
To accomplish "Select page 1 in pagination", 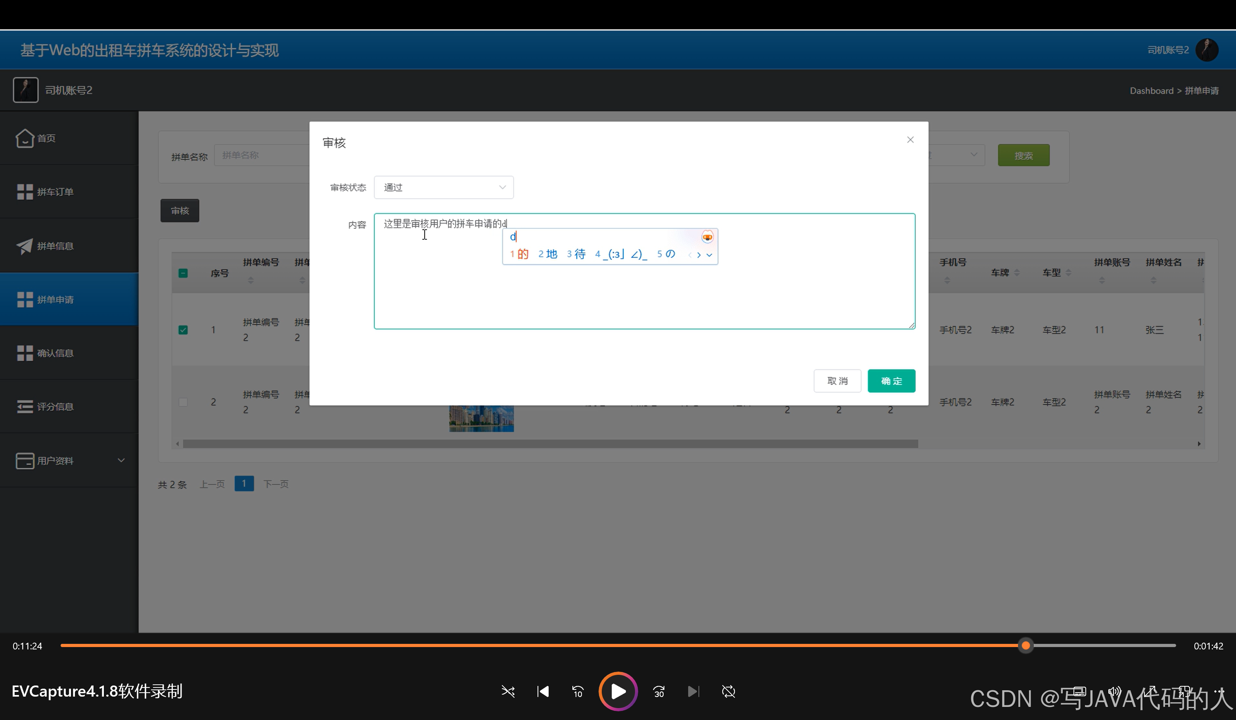I will (x=244, y=484).
